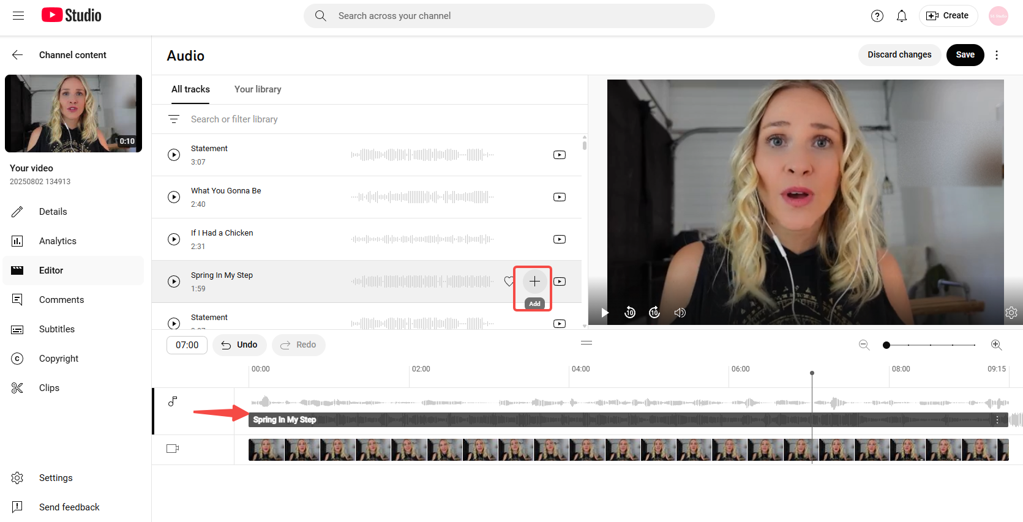Viewport: 1023px width, 522px height.
Task: Open the filter library menu icon
Action: click(x=174, y=119)
